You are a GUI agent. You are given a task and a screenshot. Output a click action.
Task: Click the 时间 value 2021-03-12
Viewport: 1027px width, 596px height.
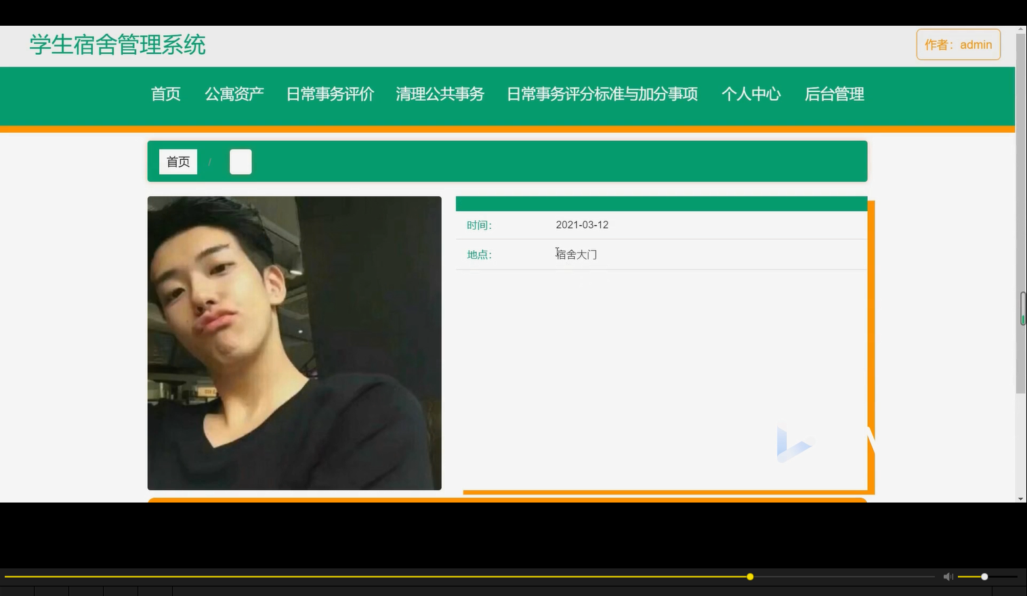(582, 224)
